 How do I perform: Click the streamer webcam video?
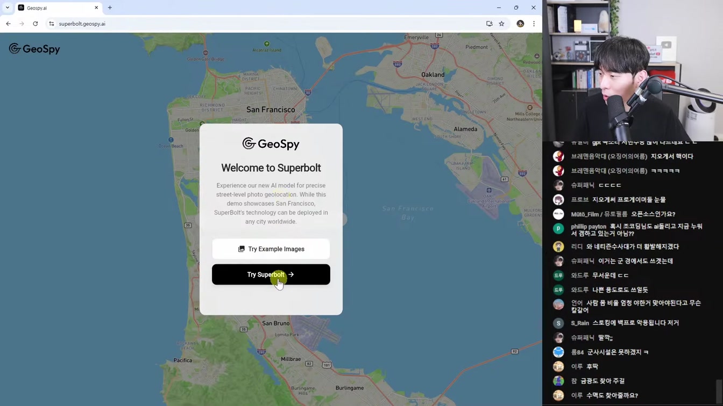633,70
